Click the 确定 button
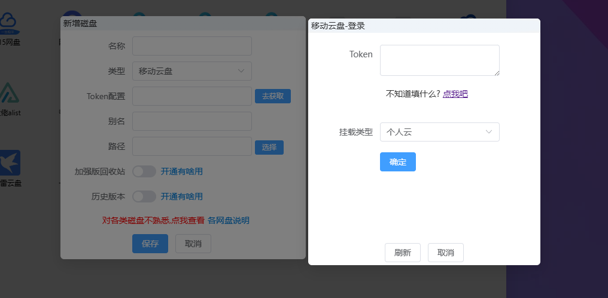Screen dimensions: 608x298 tap(398, 162)
